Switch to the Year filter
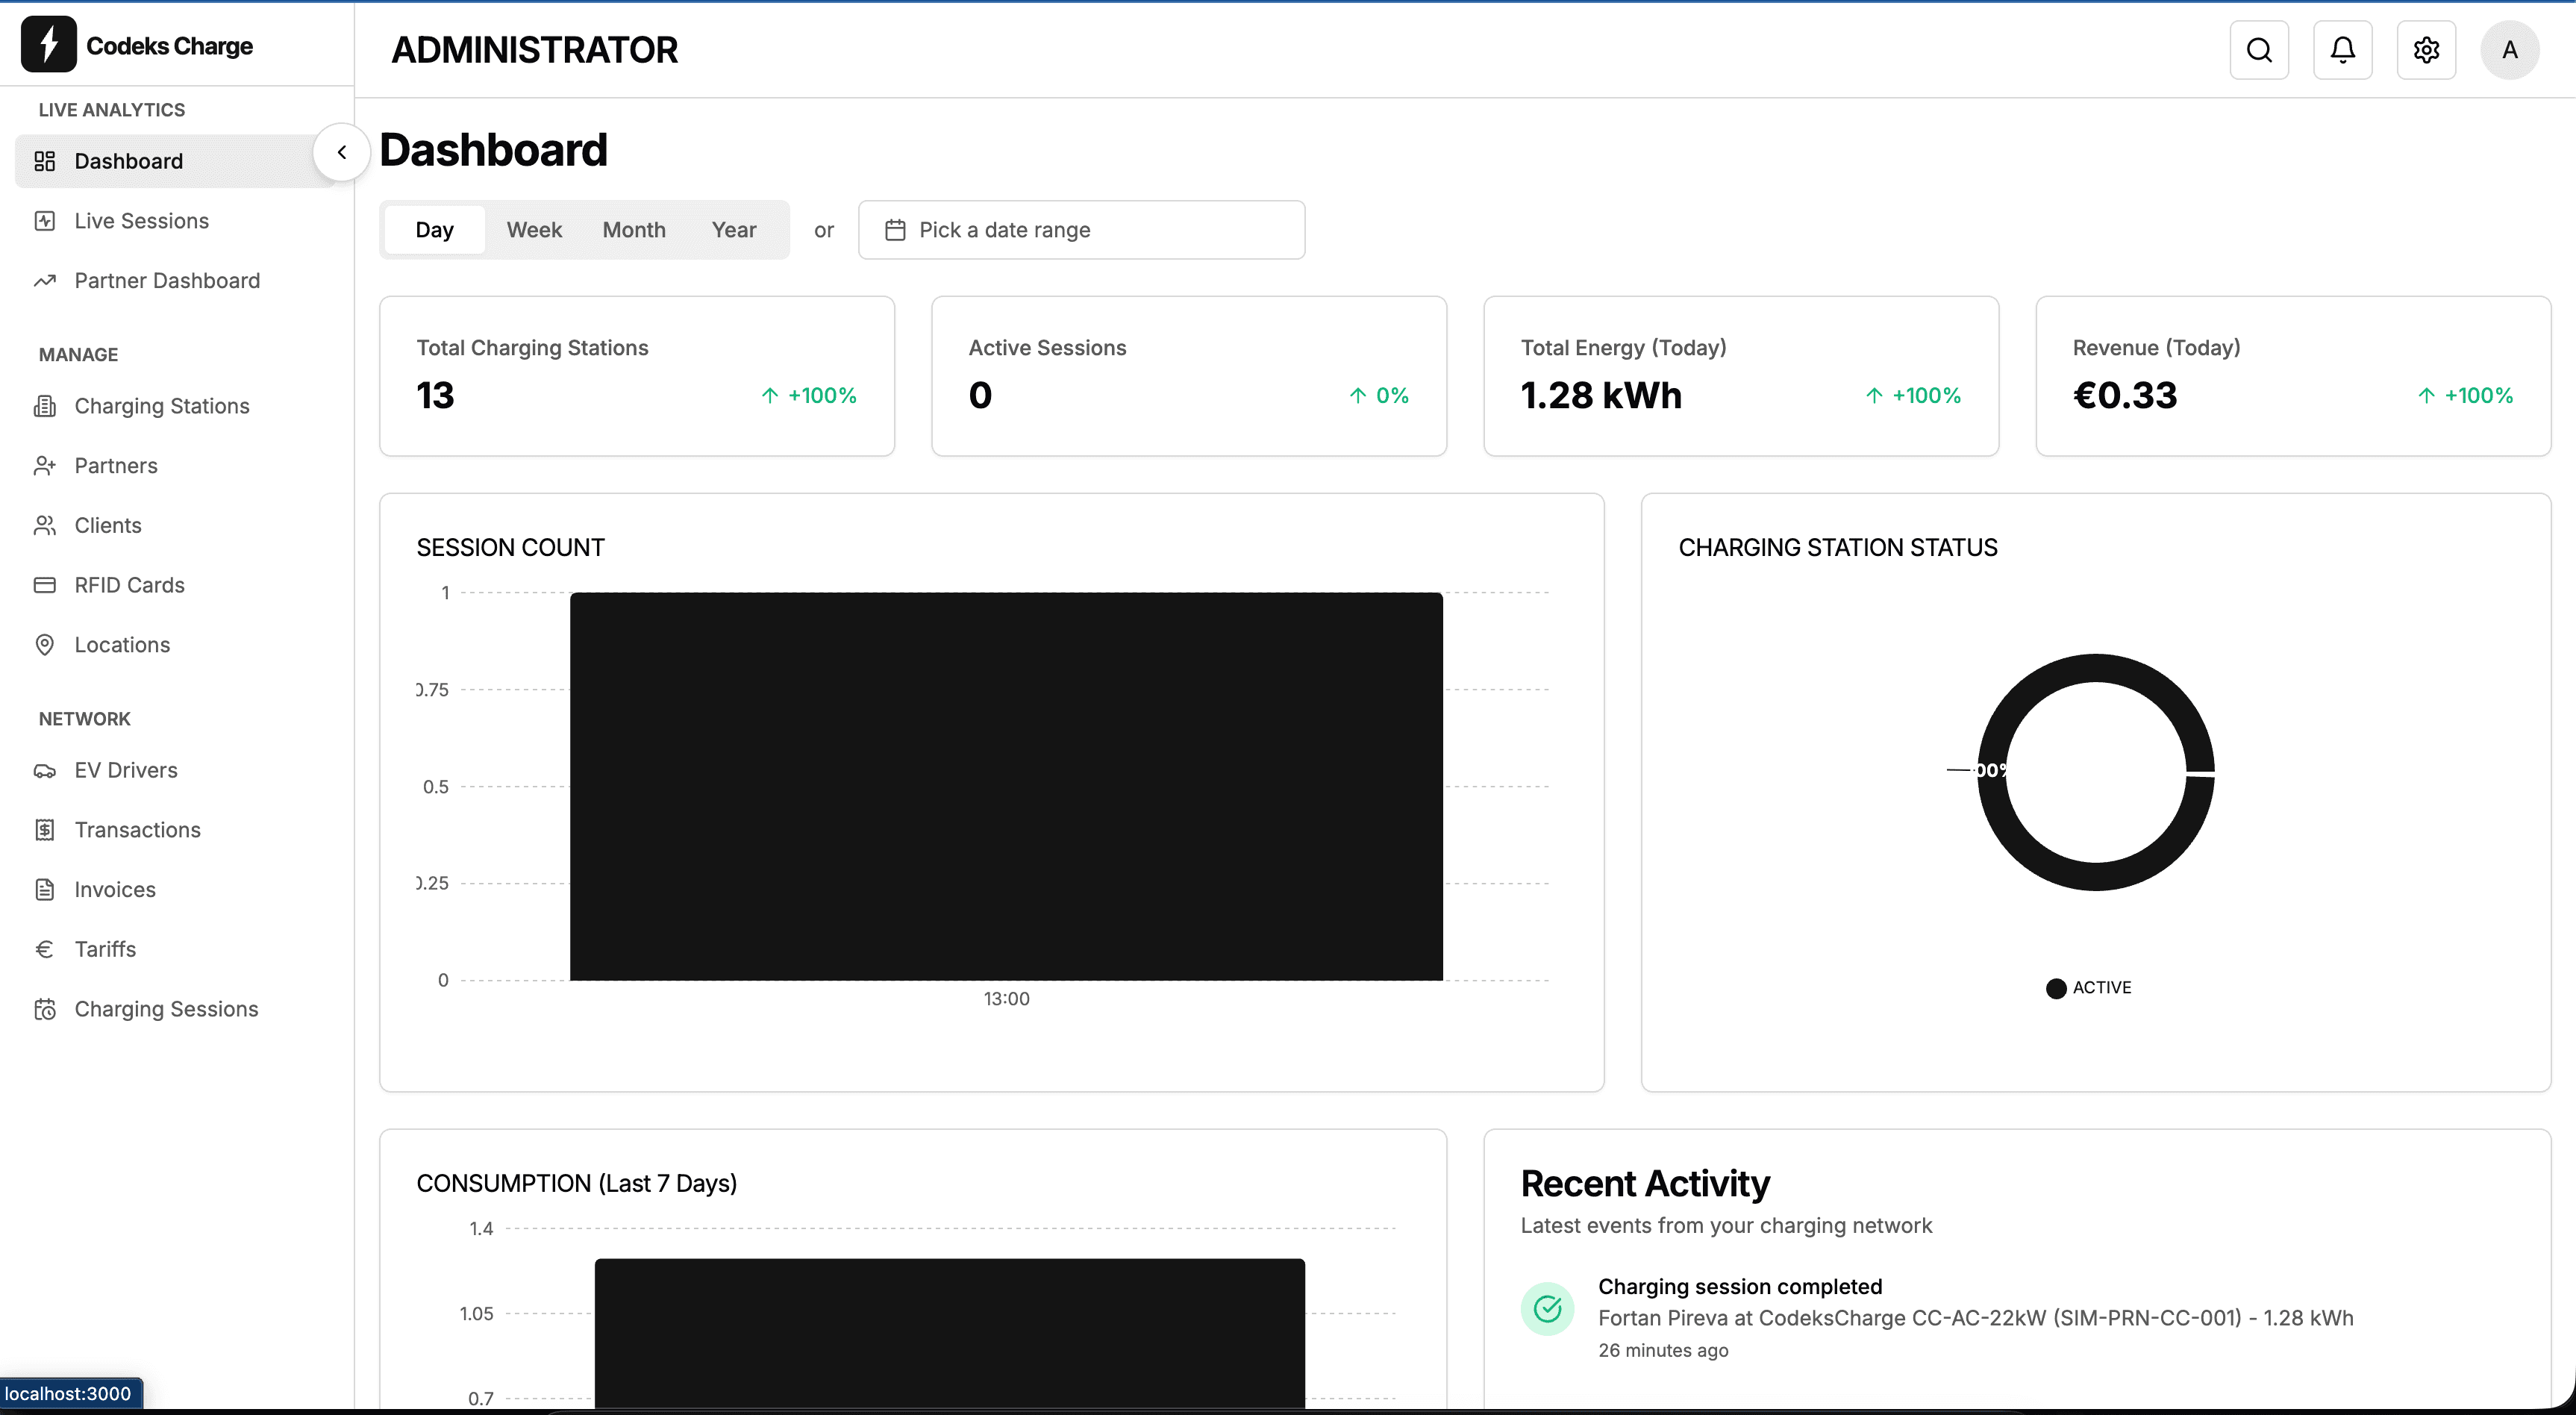 733,229
